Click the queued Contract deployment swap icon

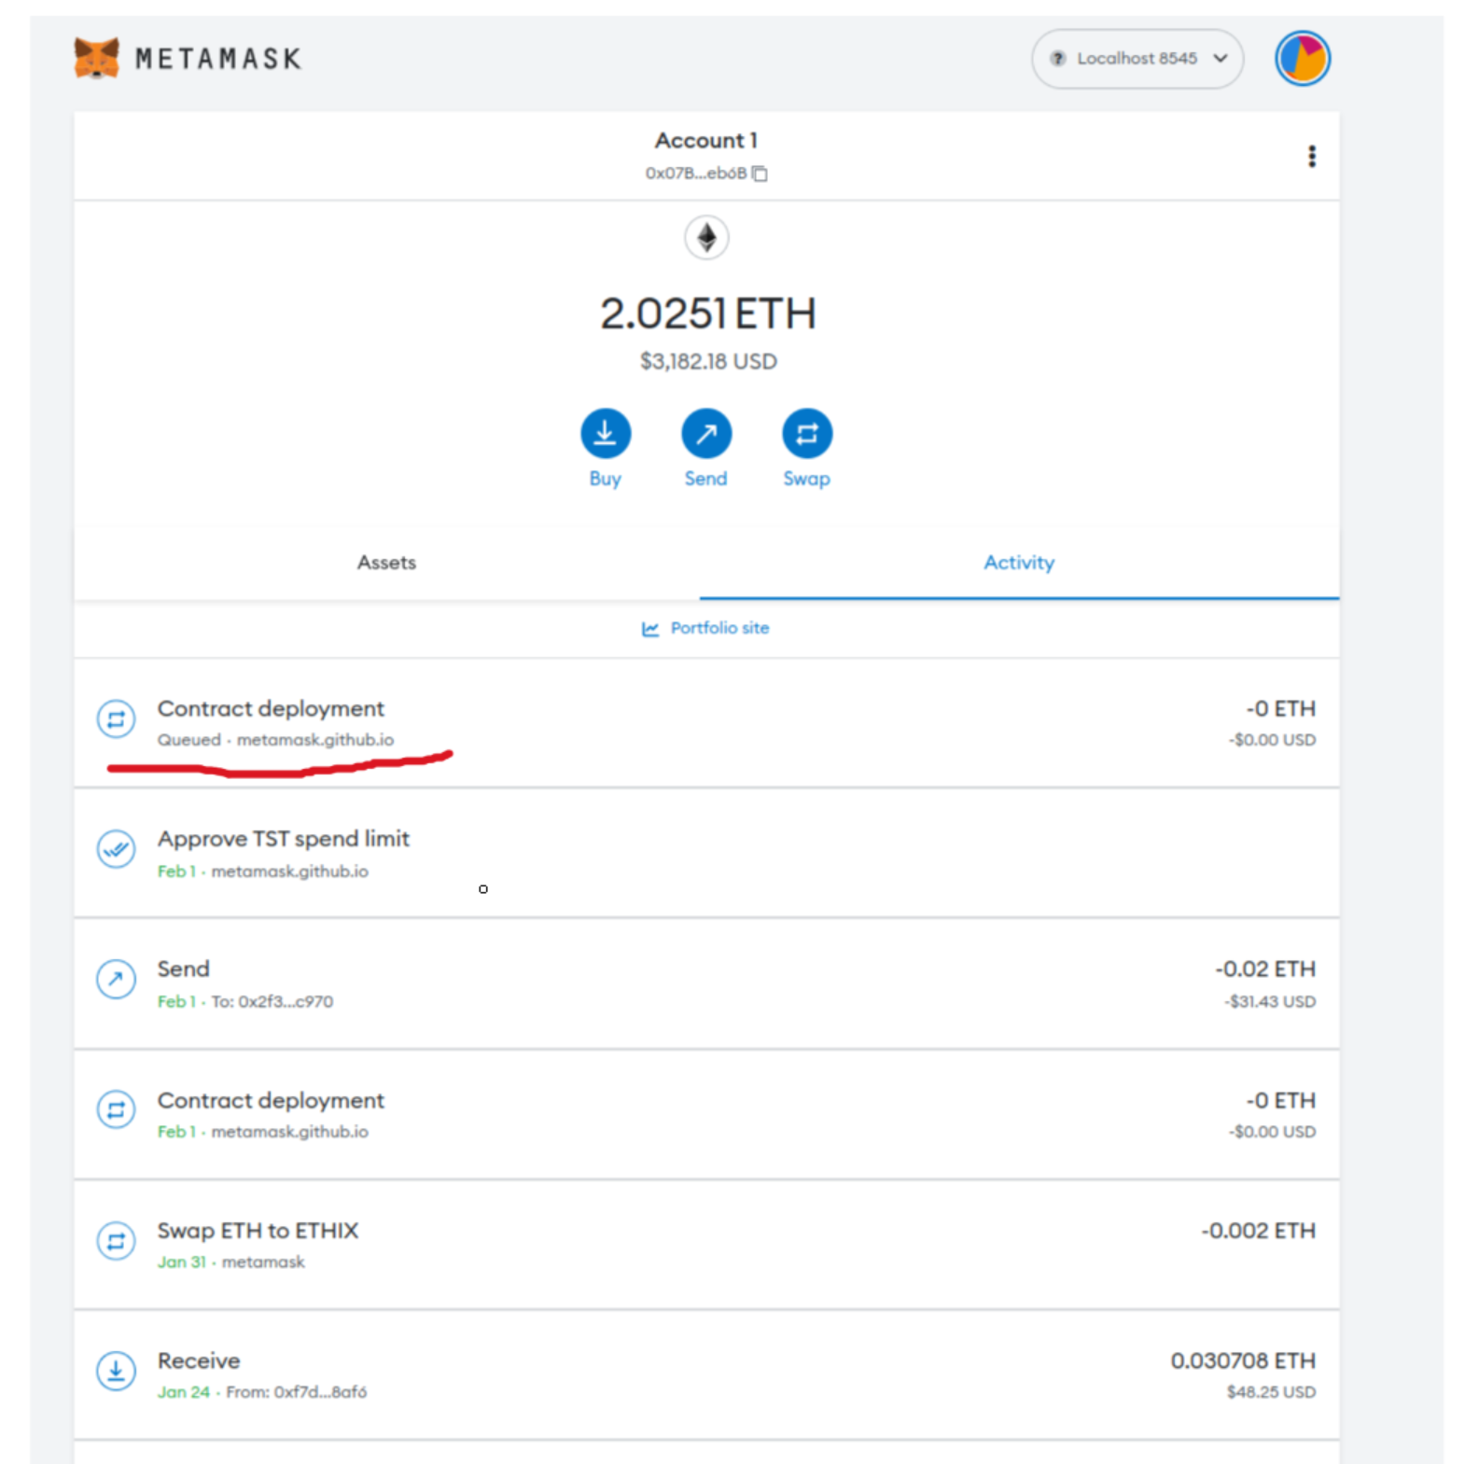(117, 718)
